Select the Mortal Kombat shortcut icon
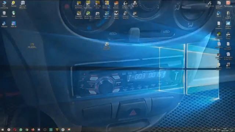This screenshot has height=132, width=235. (x=116, y=4)
